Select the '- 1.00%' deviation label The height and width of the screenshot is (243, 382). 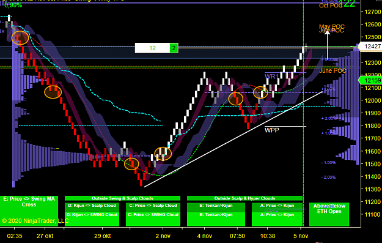click(328, 162)
